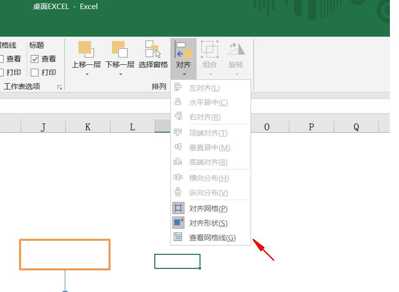This screenshot has height=292, width=399.
Task: Open the 组合 dropdown arrow
Action: [x=210, y=74]
